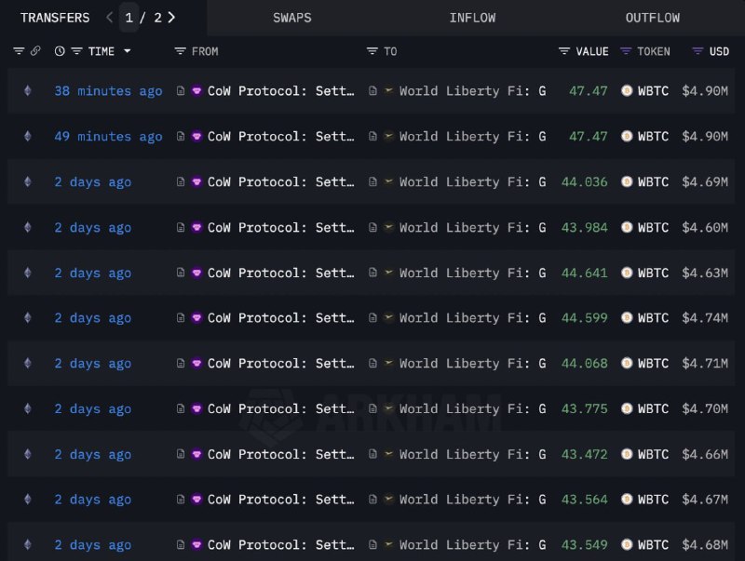Viewport: 745px width, 561px height.
Task: Click the value 44.599
Action: pos(585,317)
